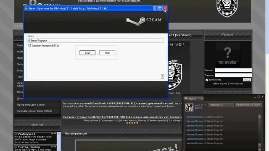Click the Логин input field on website
The image size is (269, 151).
[233, 70]
